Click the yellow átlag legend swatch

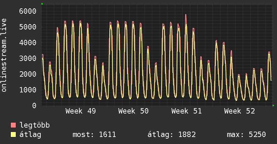coord(13,135)
